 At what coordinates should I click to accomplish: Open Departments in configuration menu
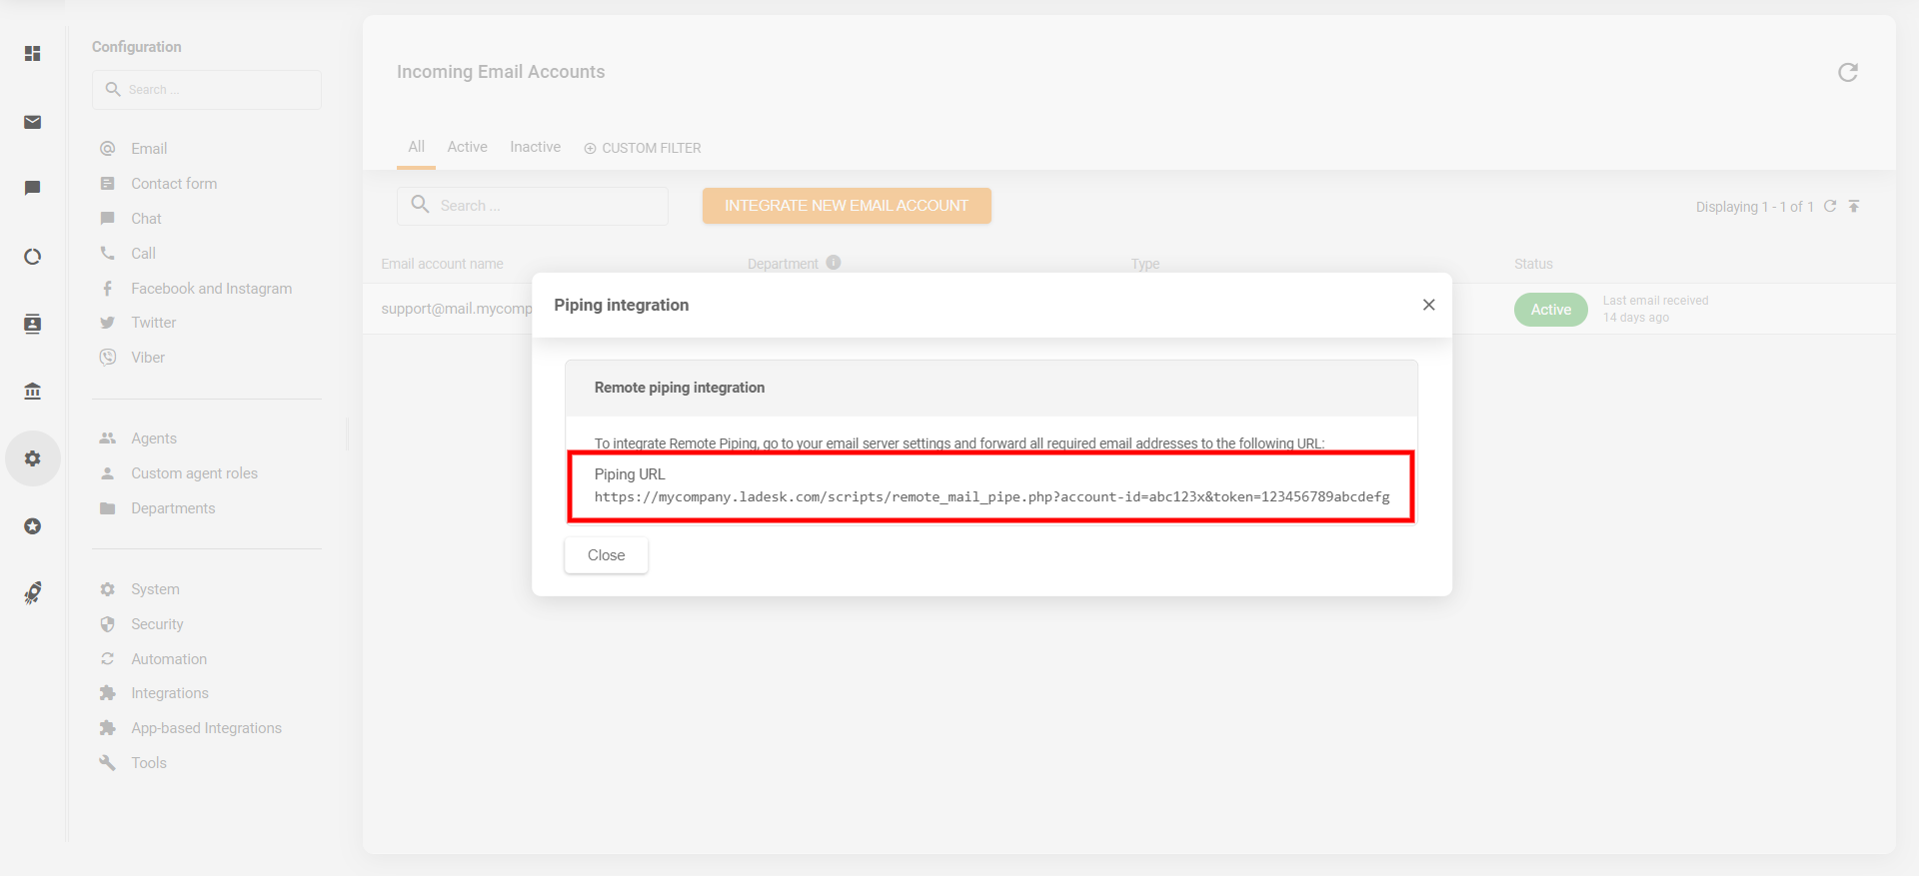173,508
